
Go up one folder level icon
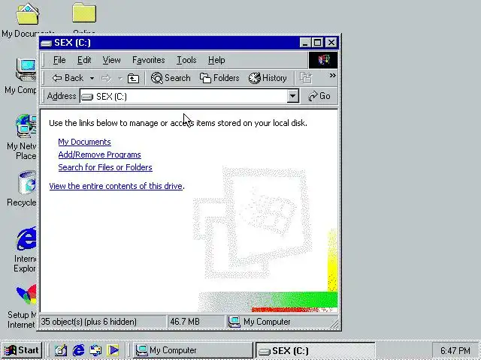tap(133, 78)
